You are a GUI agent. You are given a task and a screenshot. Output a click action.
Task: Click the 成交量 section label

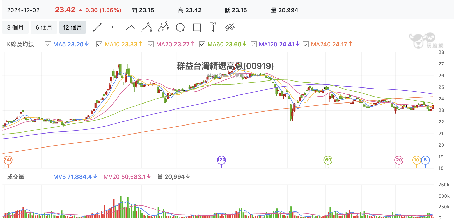pyautogui.click(x=16, y=177)
